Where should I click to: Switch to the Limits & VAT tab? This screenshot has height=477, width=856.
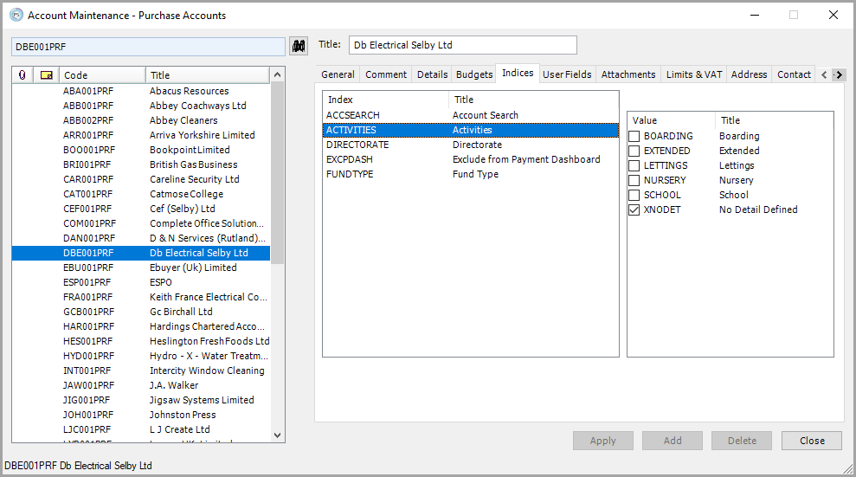click(x=693, y=74)
